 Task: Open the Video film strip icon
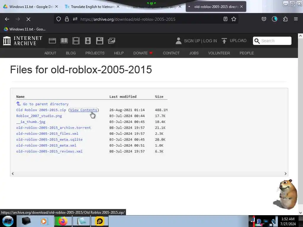76,41
